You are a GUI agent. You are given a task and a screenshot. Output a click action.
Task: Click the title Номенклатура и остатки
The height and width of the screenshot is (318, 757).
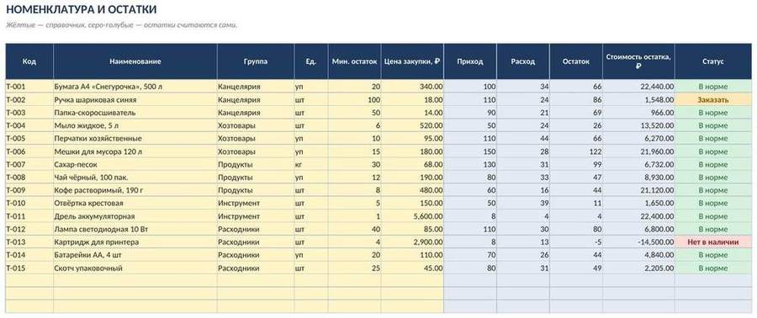[81, 9]
